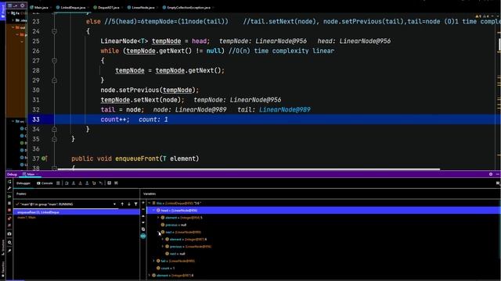The height and width of the screenshot is (281, 501).
Task: Hide the debug tool window with minimize icon
Action: 497,174
